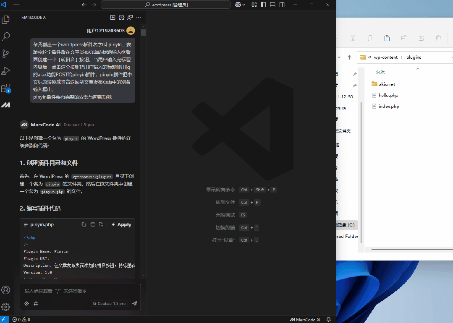Go back in editor history
The width and height of the screenshot is (453, 323).
84,5
